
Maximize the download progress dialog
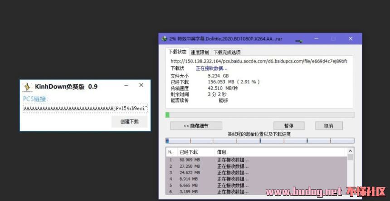pyautogui.click(x=333, y=39)
